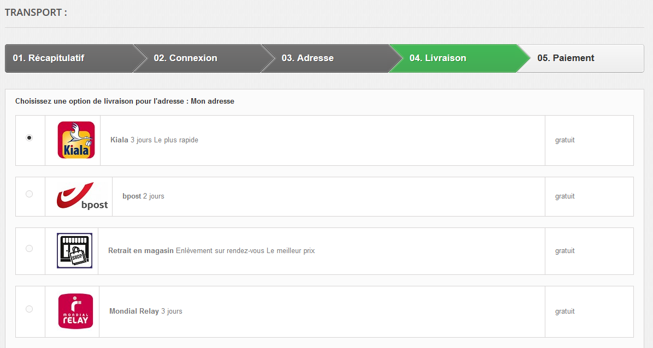Click gratuit price in Mondial Relay row
This screenshot has width=653, height=348.
(564, 311)
